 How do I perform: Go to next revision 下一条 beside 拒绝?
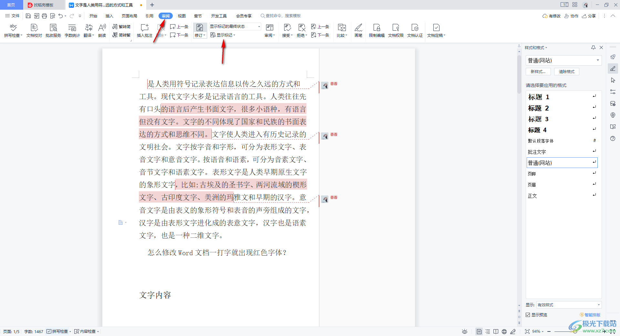pyautogui.click(x=320, y=35)
